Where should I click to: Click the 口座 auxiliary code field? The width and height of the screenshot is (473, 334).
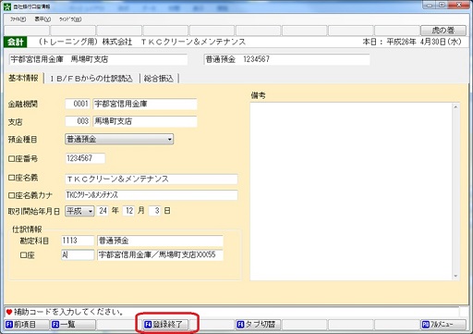click(78, 254)
